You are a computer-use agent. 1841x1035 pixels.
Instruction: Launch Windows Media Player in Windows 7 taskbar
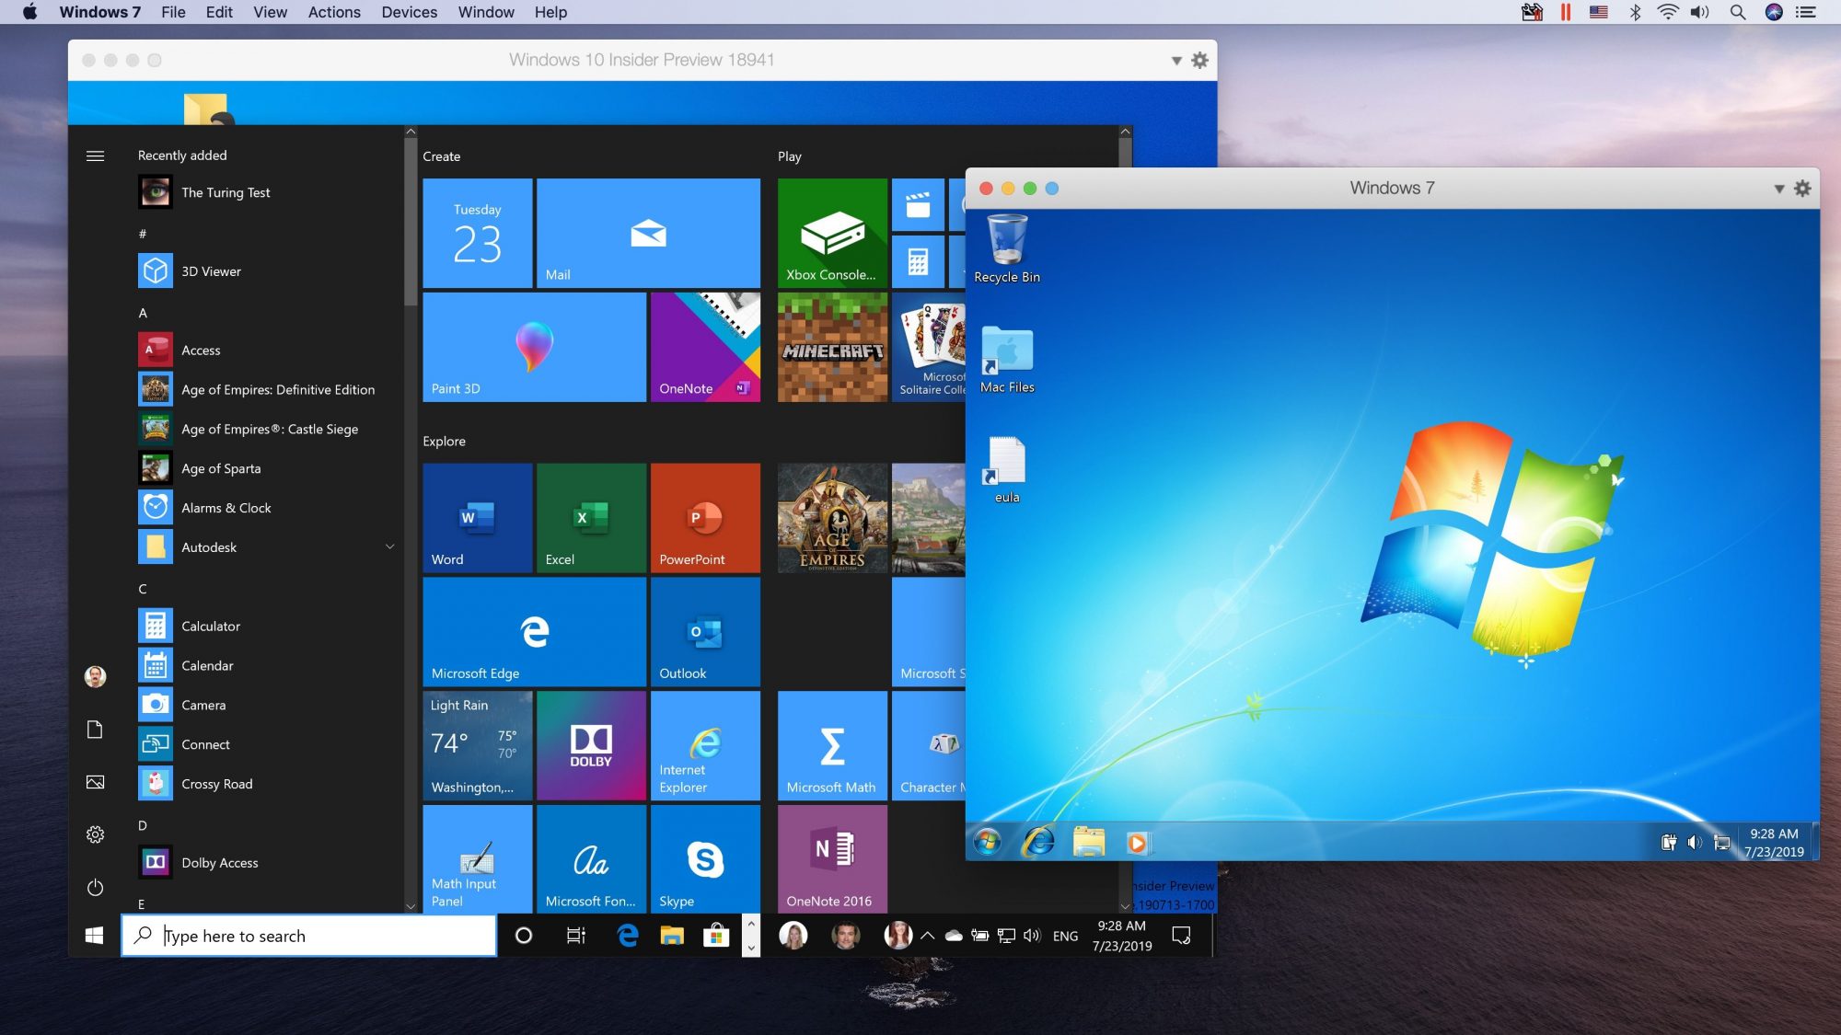pyautogui.click(x=1138, y=843)
